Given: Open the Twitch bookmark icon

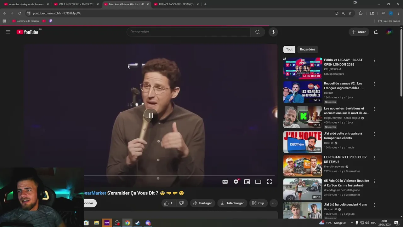Looking at the screenshot, I should click(51, 21).
